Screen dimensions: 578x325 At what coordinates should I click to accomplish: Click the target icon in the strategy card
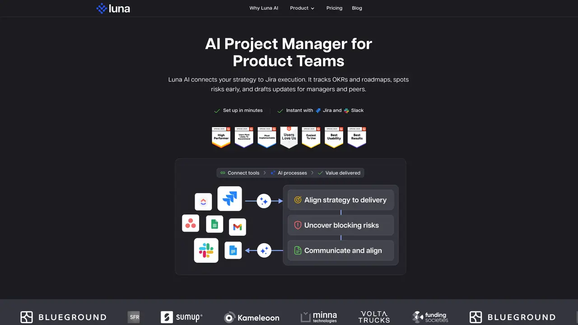(298, 200)
